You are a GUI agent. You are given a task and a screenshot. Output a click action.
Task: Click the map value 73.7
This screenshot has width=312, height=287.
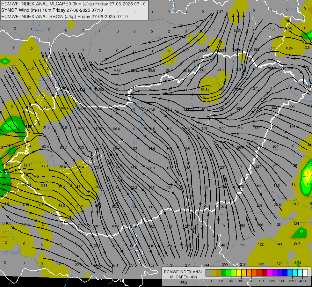pyautogui.click(x=295, y=204)
